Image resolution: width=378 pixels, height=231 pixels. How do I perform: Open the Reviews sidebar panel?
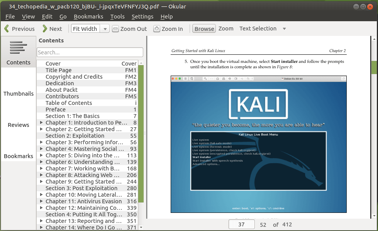[18, 125]
